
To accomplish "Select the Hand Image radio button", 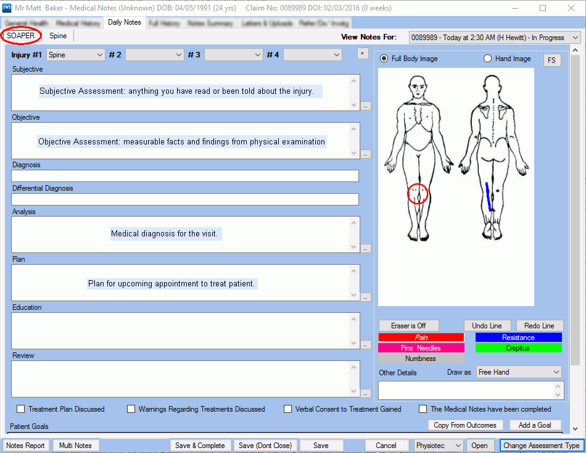I will tap(488, 59).
